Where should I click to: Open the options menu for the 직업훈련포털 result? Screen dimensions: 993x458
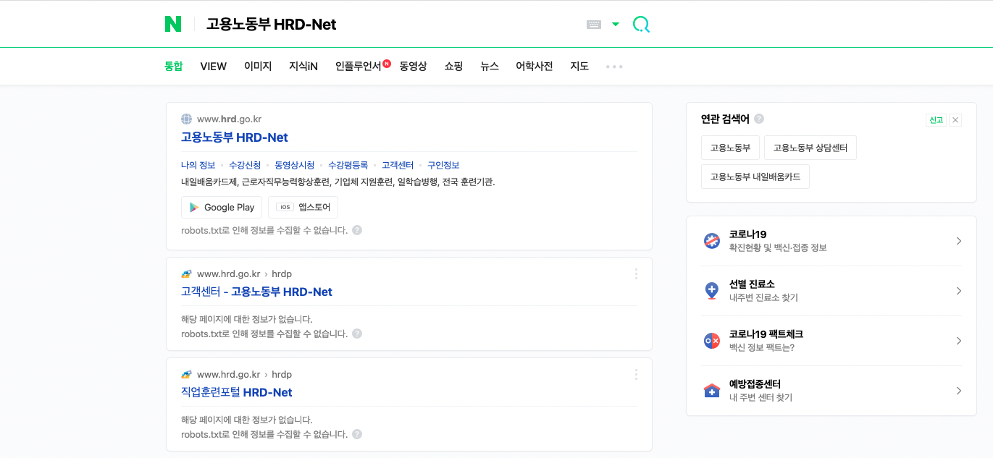coord(636,374)
